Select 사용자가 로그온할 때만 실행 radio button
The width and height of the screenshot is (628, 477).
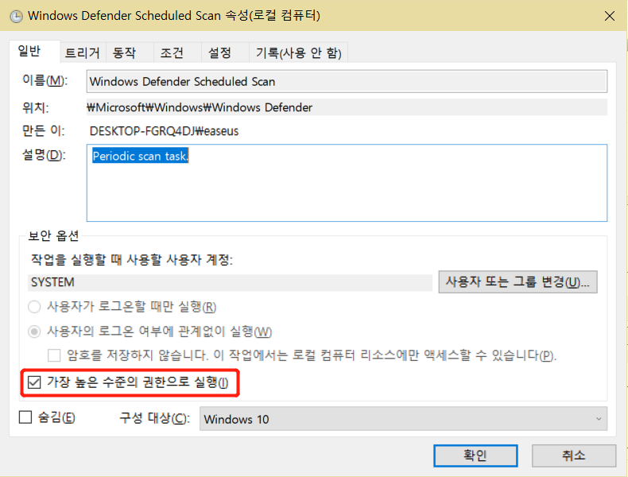(34, 307)
